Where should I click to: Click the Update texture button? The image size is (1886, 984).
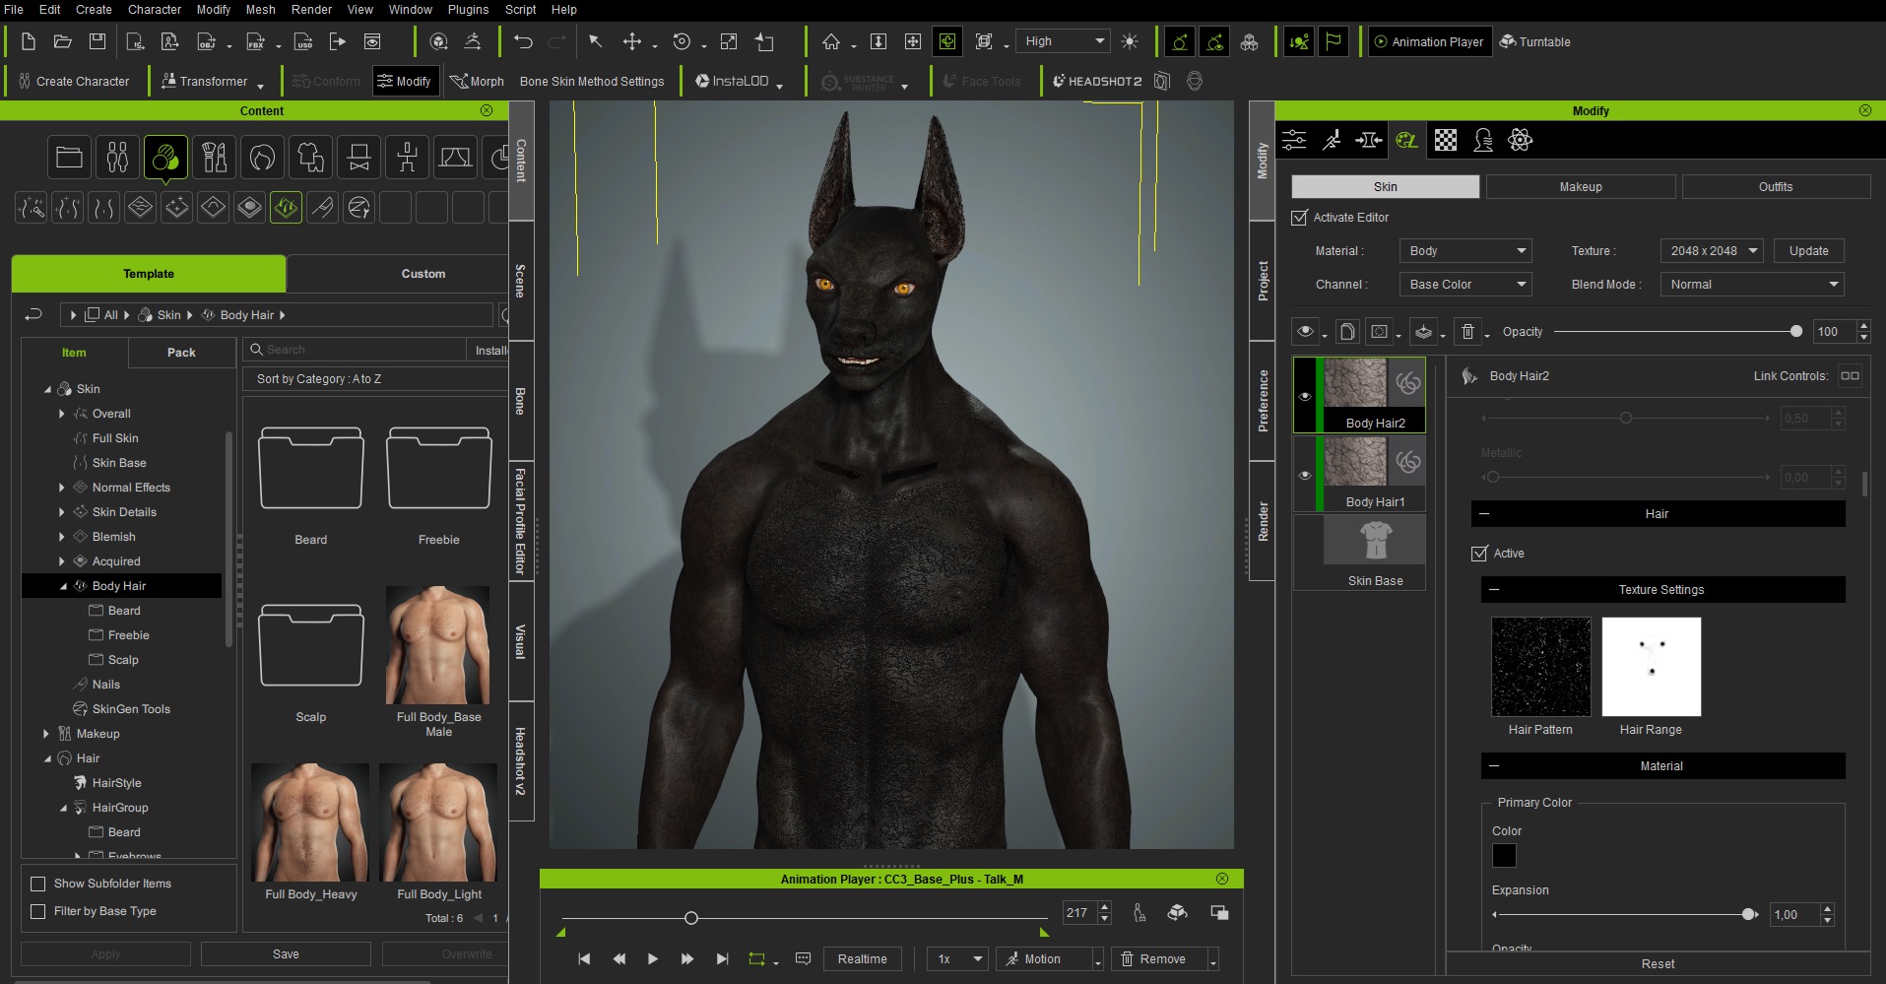[x=1808, y=251]
